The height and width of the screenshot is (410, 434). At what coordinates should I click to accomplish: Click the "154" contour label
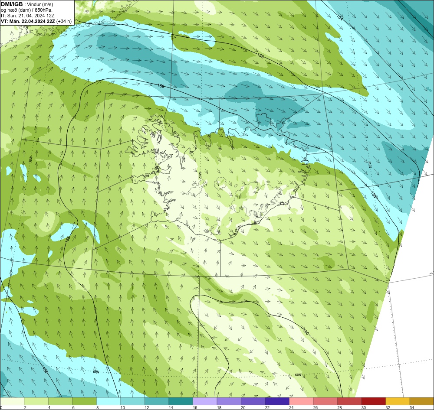click(340, 17)
